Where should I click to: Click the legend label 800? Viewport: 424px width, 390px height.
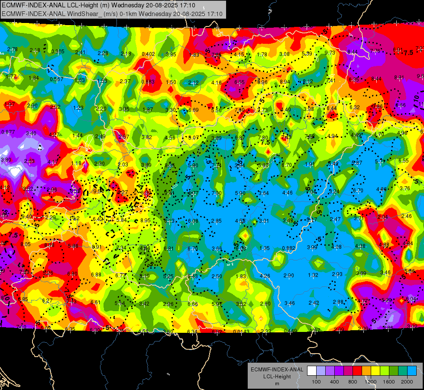(x=353, y=382)
